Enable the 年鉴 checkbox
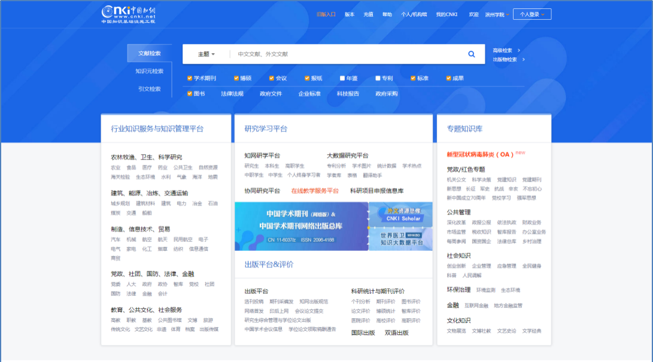653x362 pixels. click(342, 78)
